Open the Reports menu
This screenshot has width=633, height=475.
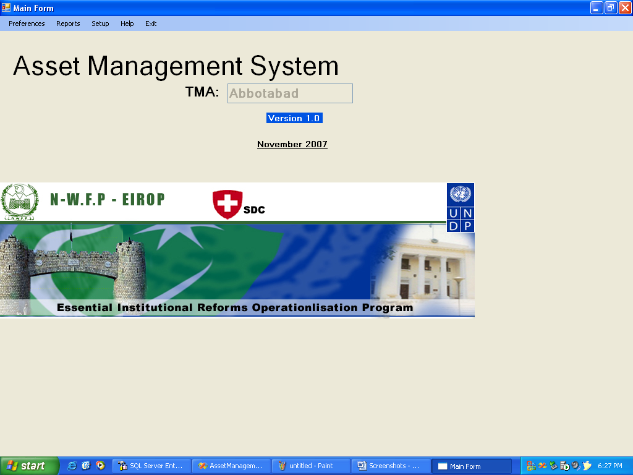click(x=68, y=24)
